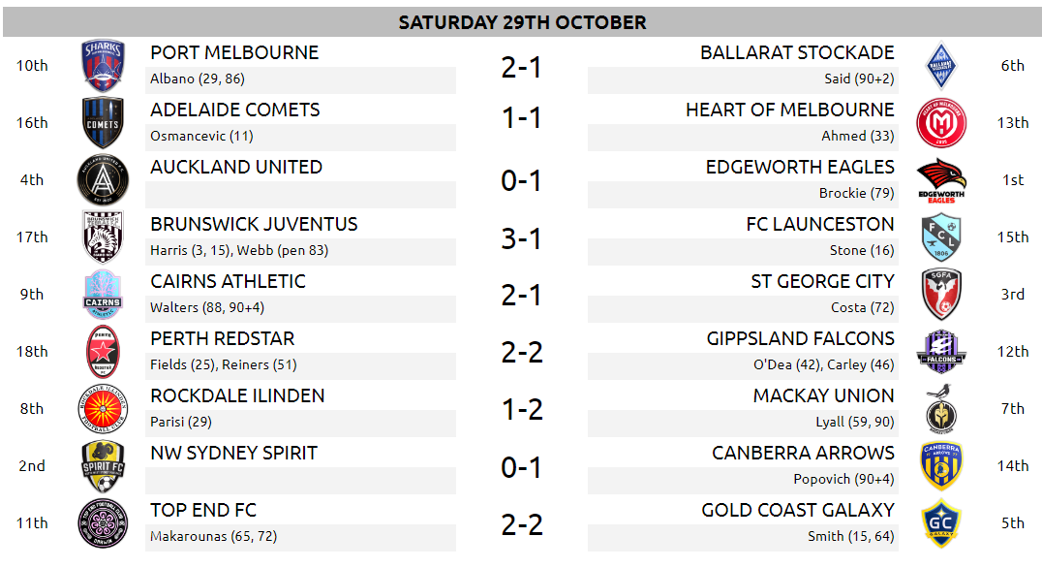Click the Adelaide Comets club badge
The image size is (1042, 568).
[103, 122]
